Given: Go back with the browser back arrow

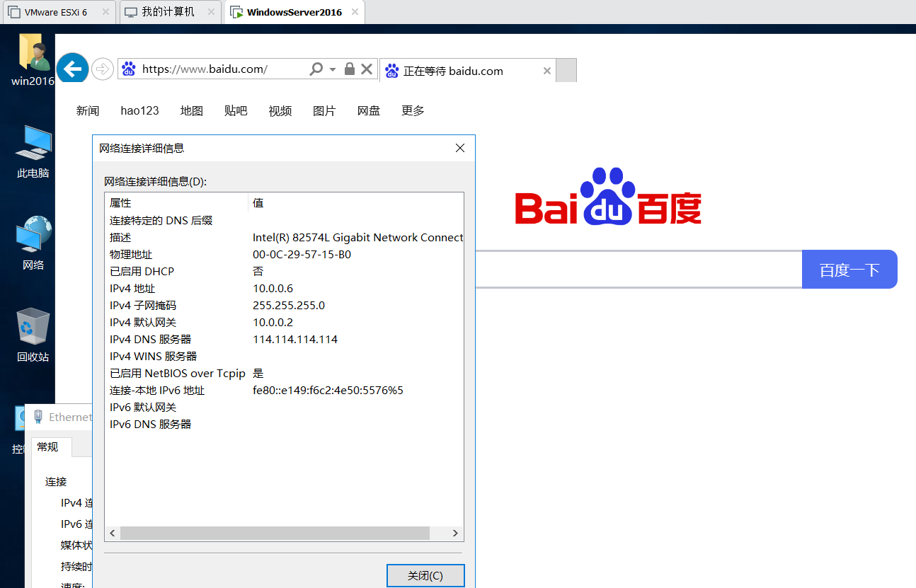Looking at the screenshot, I should click(x=72, y=69).
